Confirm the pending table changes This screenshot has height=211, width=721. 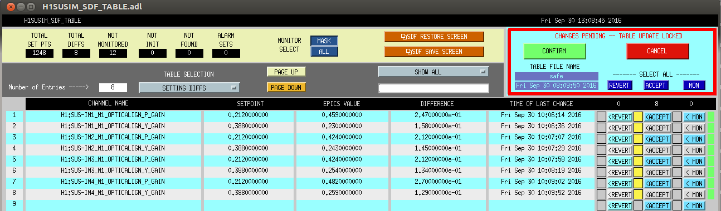pyautogui.click(x=554, y=51)
